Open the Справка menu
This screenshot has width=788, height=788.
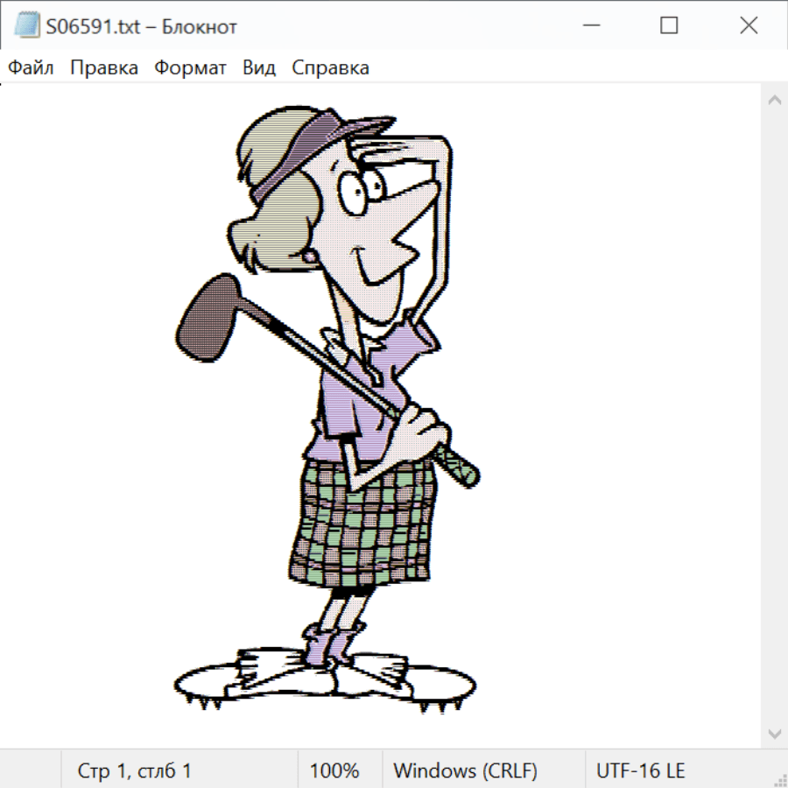tap(330, 68)
